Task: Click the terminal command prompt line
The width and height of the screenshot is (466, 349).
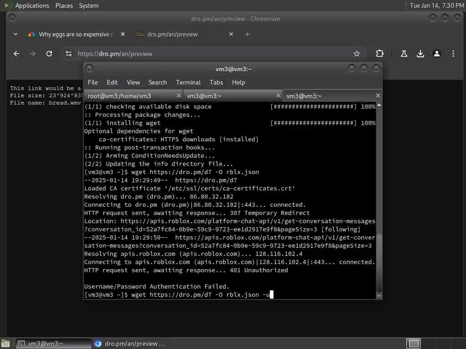Action: [x=178, y=294]
